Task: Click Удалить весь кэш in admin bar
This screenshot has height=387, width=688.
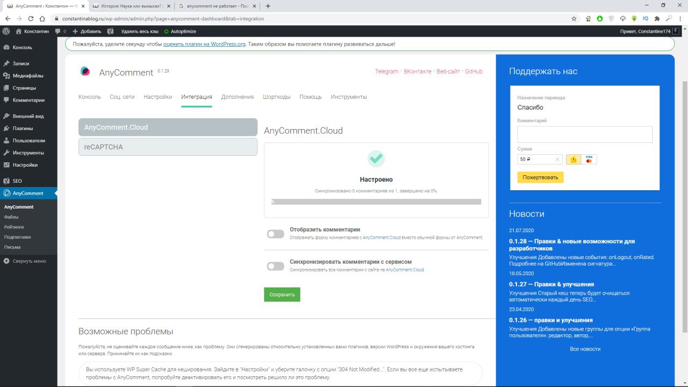Action: pyautogui.click(x=140, y=31)
